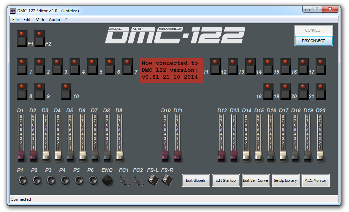Select the P6 rotary knob
Image resolution: width=349 pixels, height=212 pixels.
click(93, 180)
